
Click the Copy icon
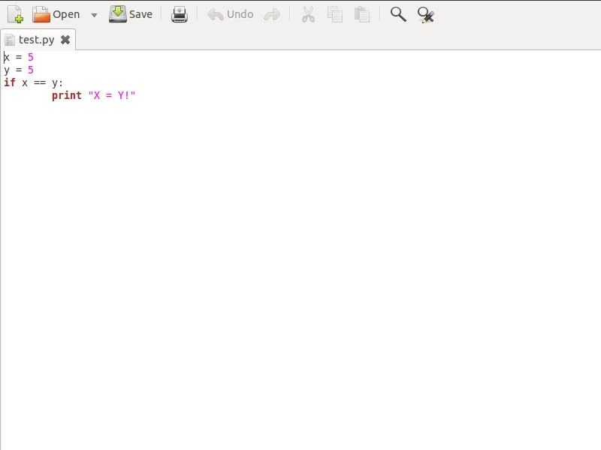click(x=335, y=14)
